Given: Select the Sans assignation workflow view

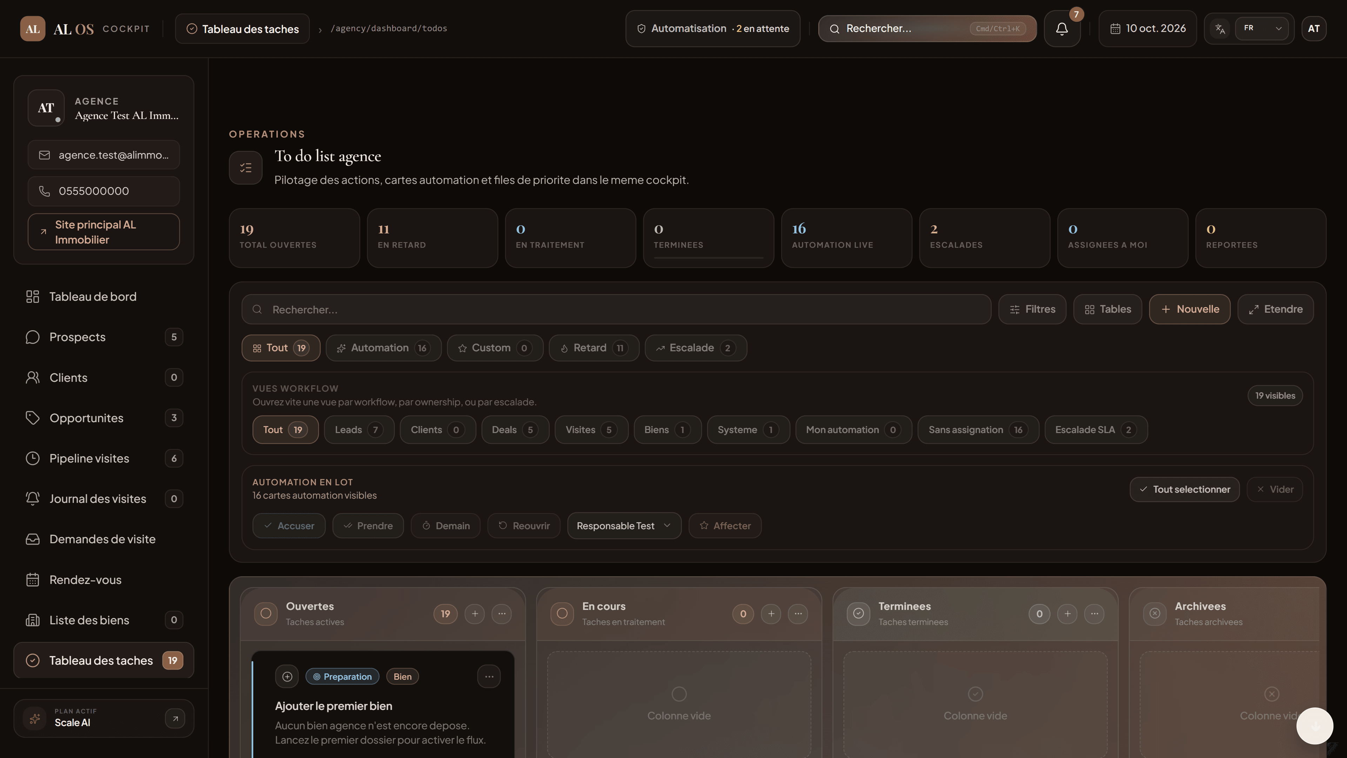Looking at the screenshot, I should 978,430.
